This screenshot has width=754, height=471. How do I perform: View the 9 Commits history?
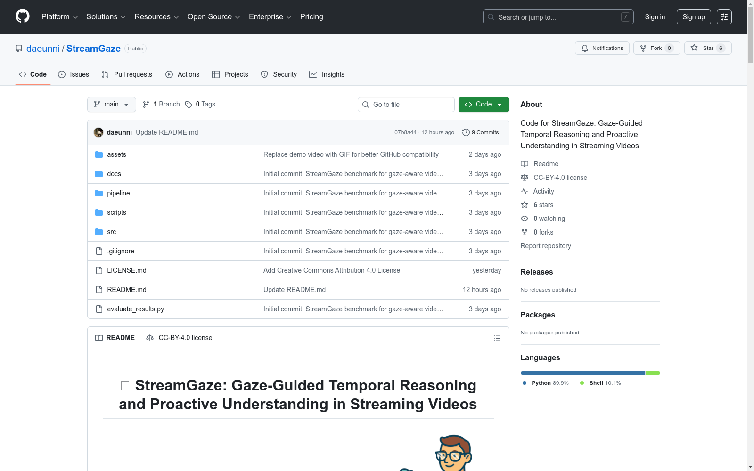tap(481, 132)
